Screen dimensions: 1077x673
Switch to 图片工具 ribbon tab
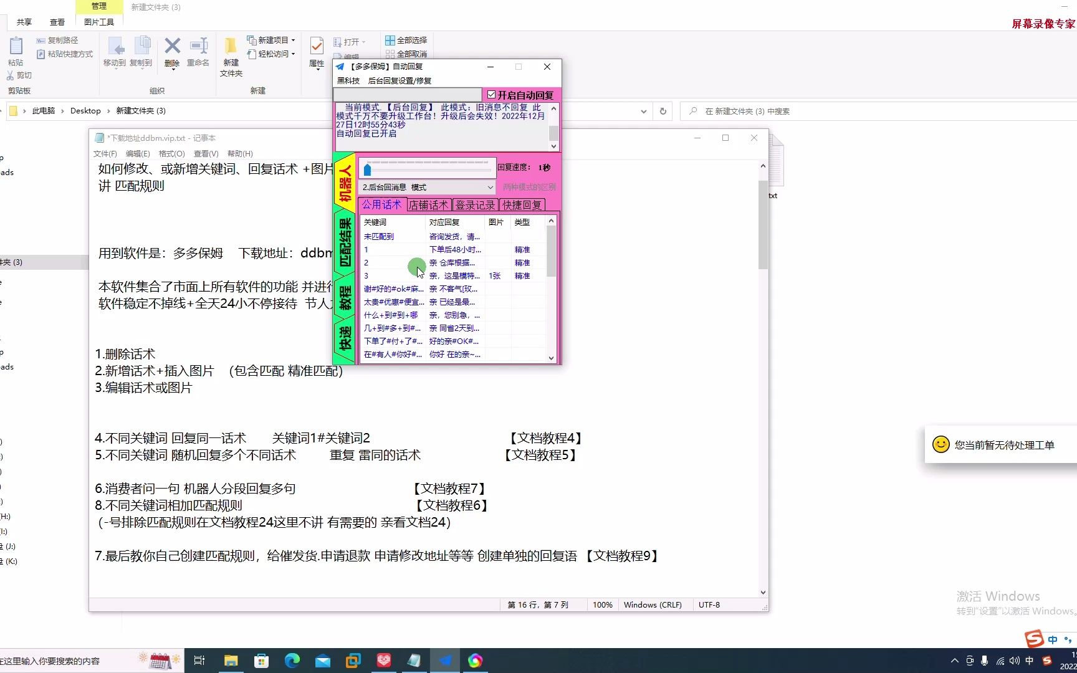99,22
